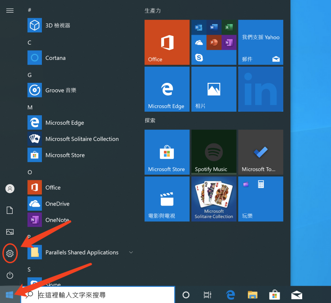
Task: Launch Groove 音樂 from app list
Action: pos(60,90)
